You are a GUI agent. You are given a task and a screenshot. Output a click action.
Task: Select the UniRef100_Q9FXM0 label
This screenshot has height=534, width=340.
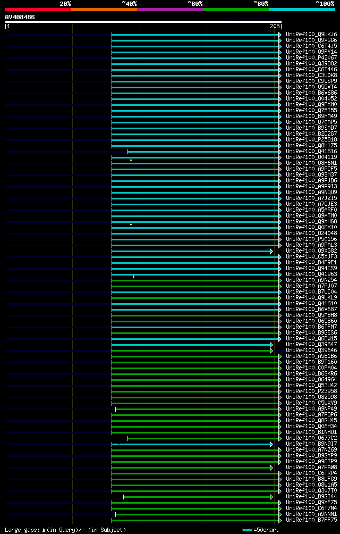(311, 105)
